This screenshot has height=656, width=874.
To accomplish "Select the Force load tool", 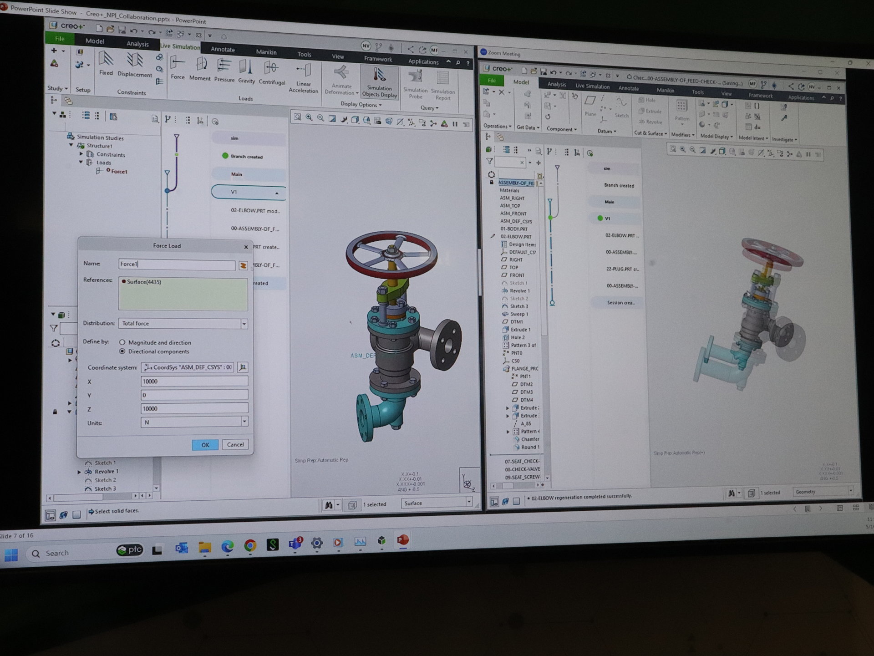I will (x=178, y=68).
